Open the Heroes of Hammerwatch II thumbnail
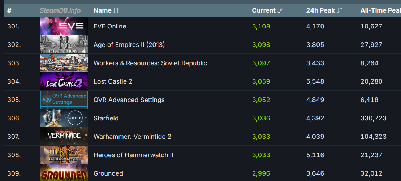 64,155
